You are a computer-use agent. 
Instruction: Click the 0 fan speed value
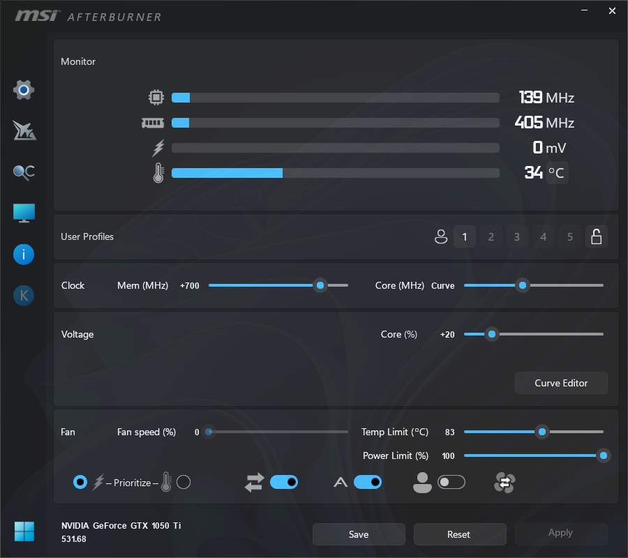click(197, 432)
